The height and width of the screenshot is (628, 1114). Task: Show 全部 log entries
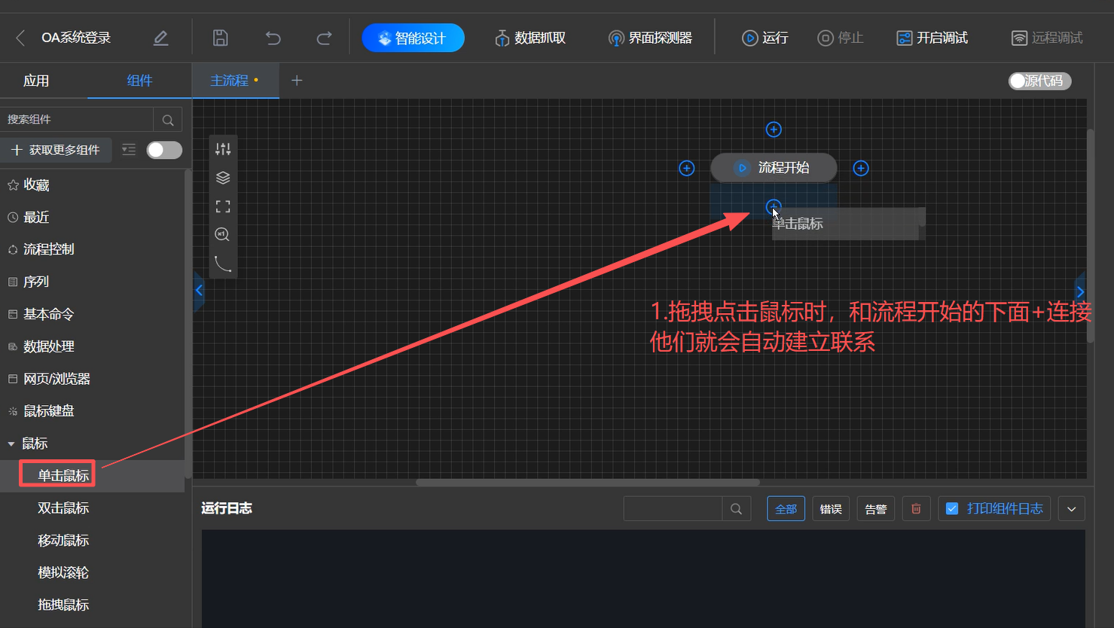tap(786, 509)
